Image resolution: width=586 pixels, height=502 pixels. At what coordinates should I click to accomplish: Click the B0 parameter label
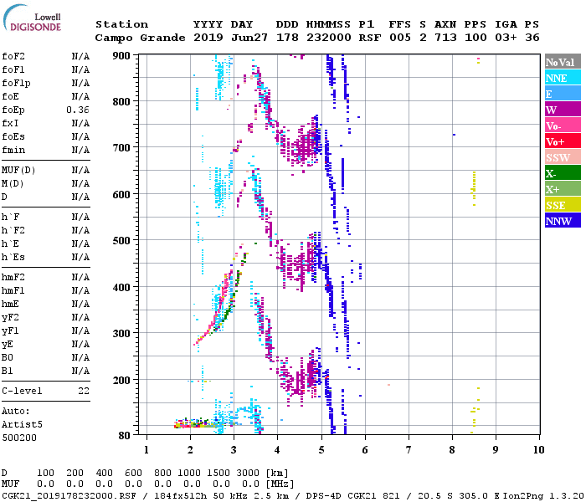click(x=8, y=357)
